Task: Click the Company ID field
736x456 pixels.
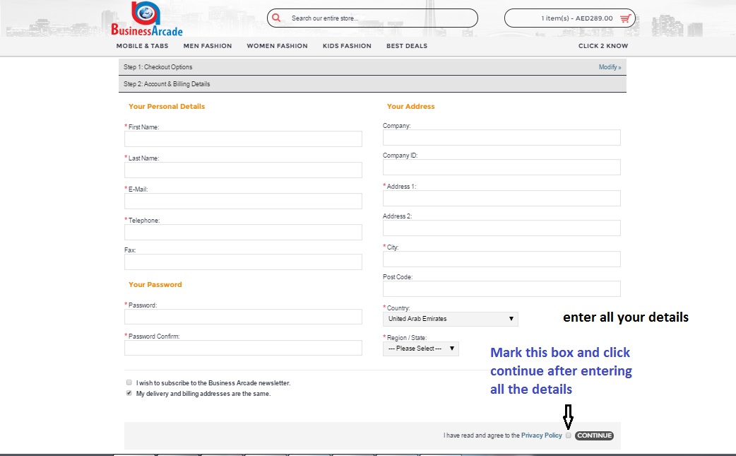Action: 501,167
